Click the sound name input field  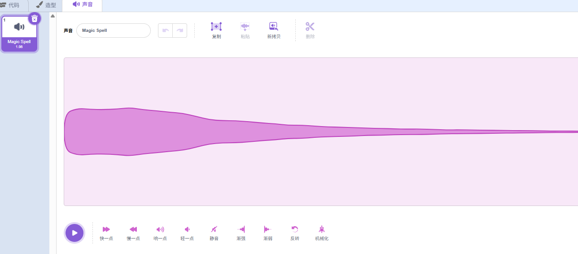pyautogui.click(x=114, y=31)
